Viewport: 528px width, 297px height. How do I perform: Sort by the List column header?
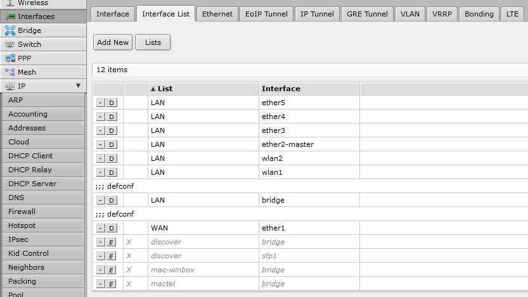[x=203, y=89]
